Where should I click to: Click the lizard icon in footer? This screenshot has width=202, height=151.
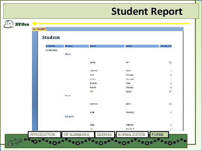(15, 142)
